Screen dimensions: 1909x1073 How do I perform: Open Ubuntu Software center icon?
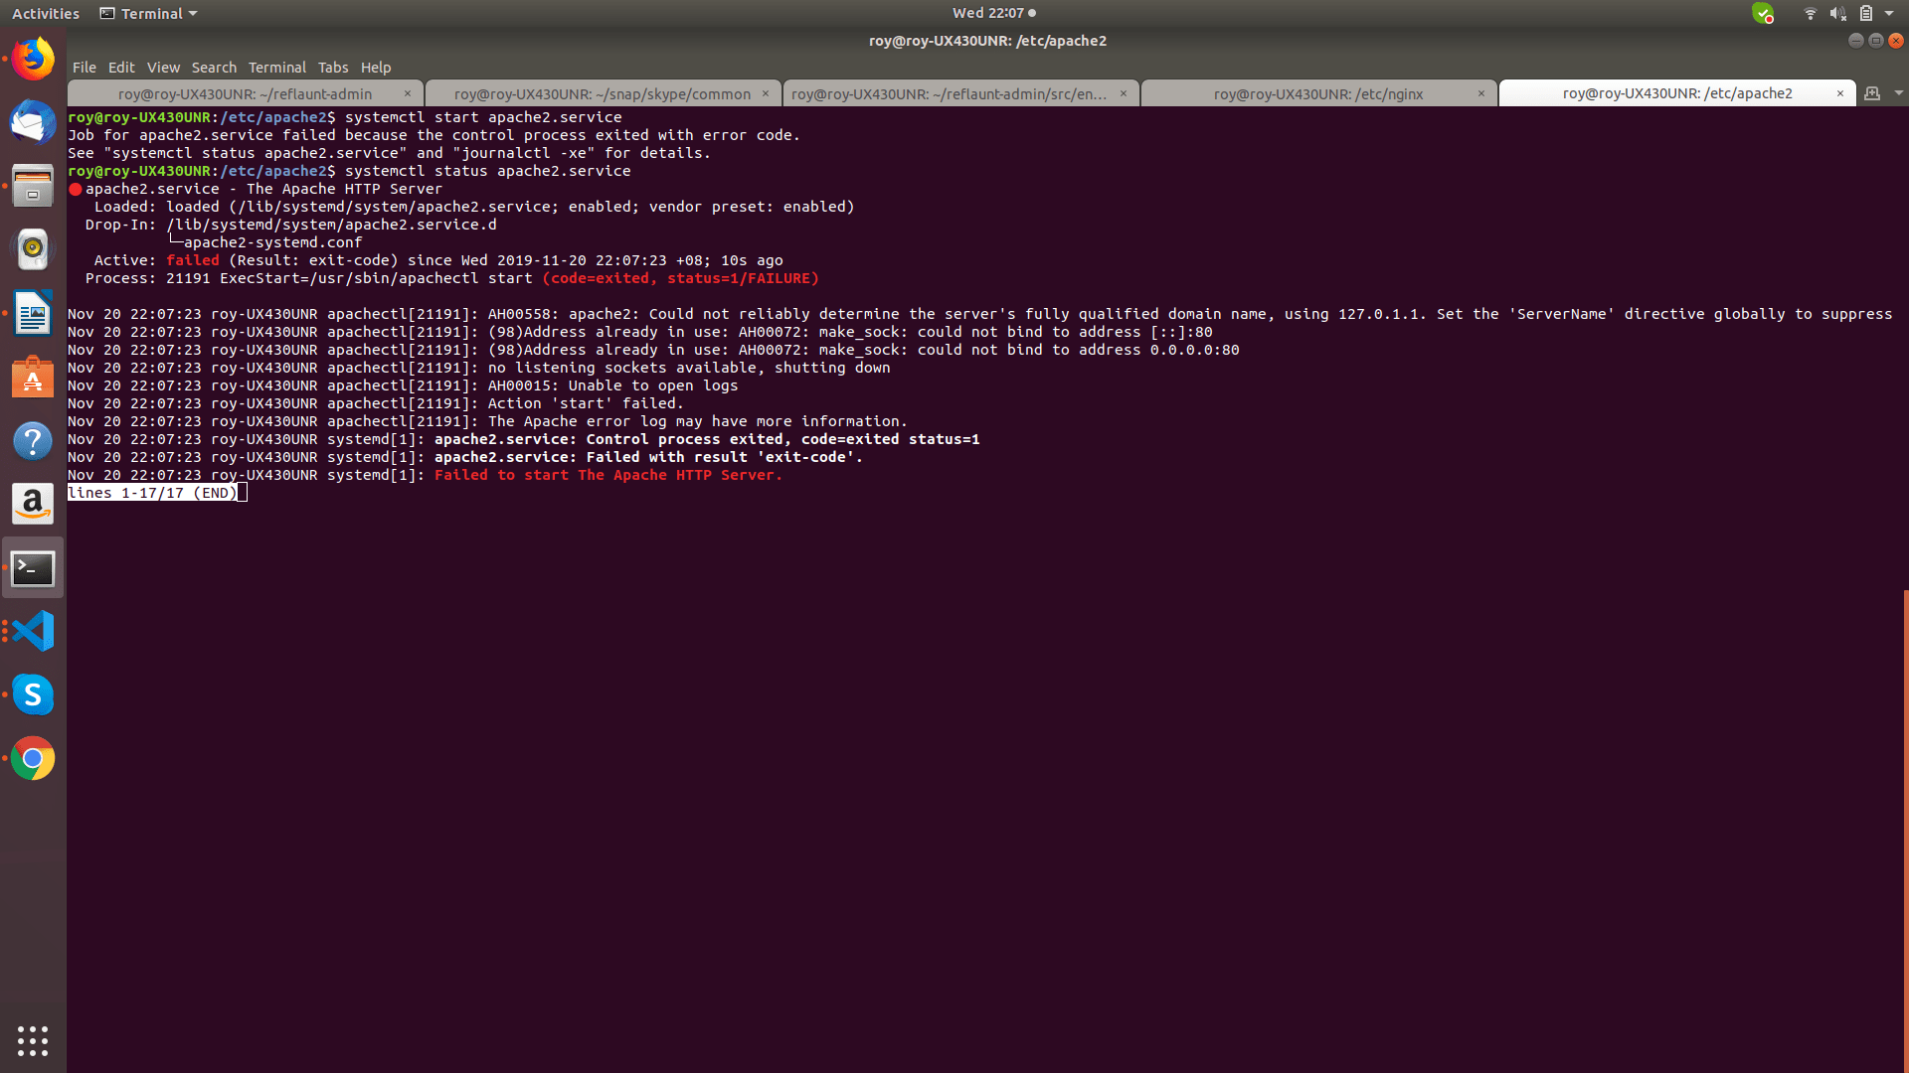tap(33, 378)
